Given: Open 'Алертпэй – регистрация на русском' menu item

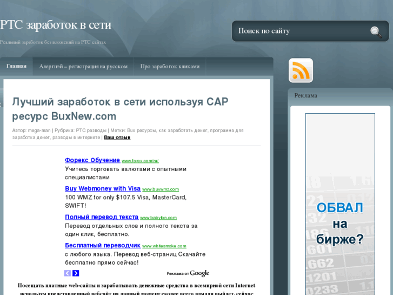Looking at the screenshot, I should tap(83, 66).
